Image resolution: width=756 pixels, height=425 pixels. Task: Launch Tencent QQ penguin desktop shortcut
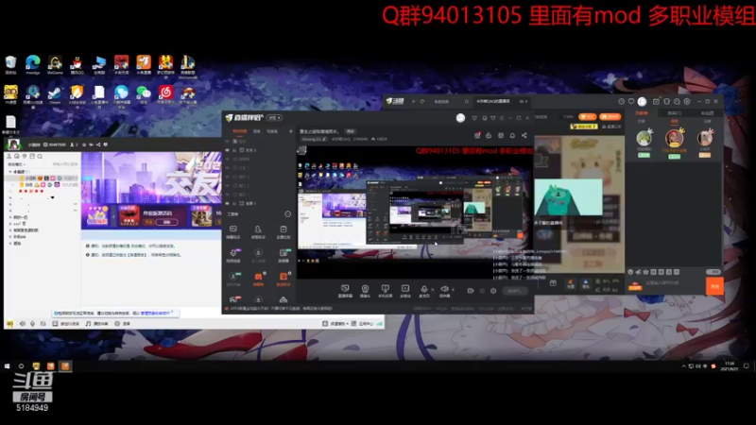(x=77, y=62)
